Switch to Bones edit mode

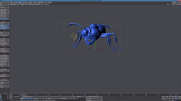click(40, 98)
